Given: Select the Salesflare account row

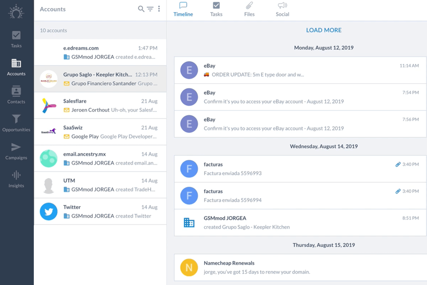Looking at the screenshot, I should click(100, 105).
